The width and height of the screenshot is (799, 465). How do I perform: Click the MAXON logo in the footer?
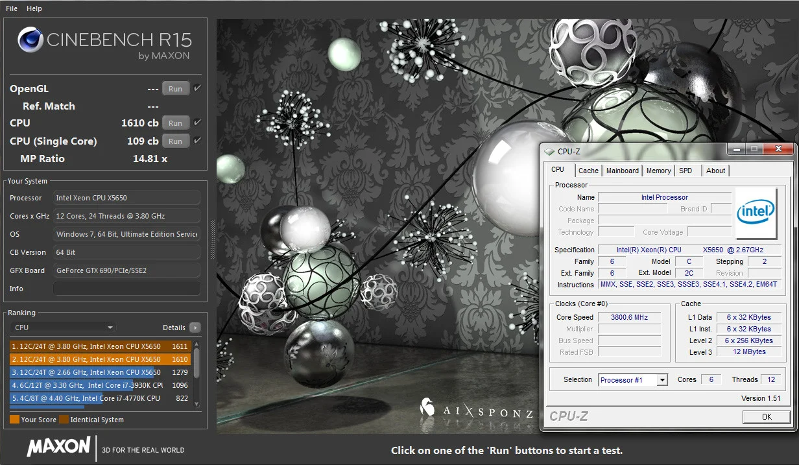(58, 447)
